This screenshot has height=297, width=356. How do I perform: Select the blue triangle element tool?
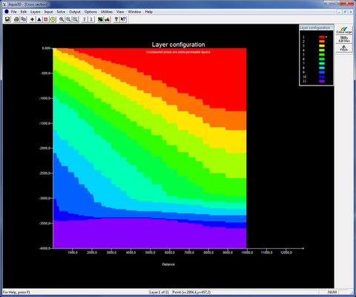[x=39, y=19]
